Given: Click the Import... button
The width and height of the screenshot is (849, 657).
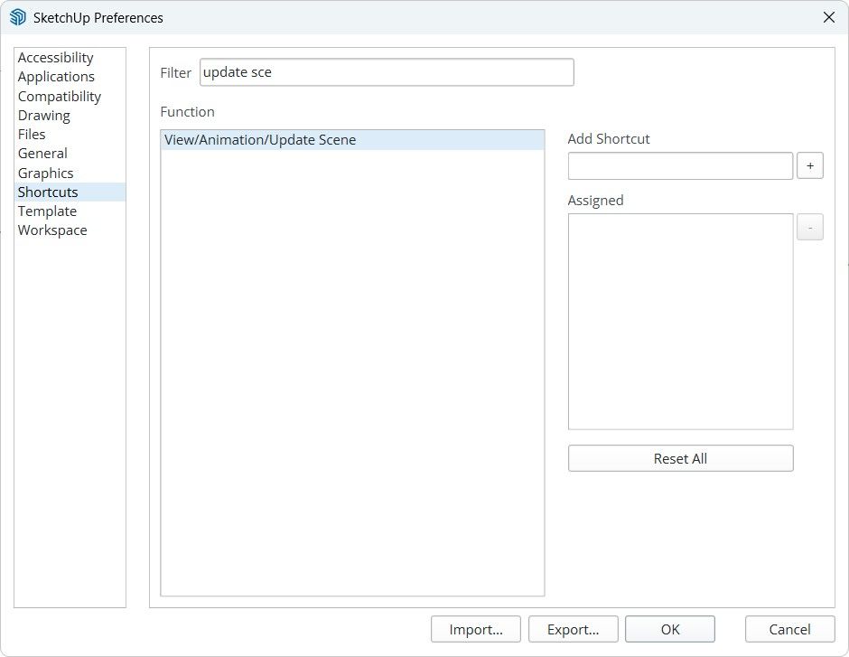Looking at the screenshot, I should tap(476, 629).
